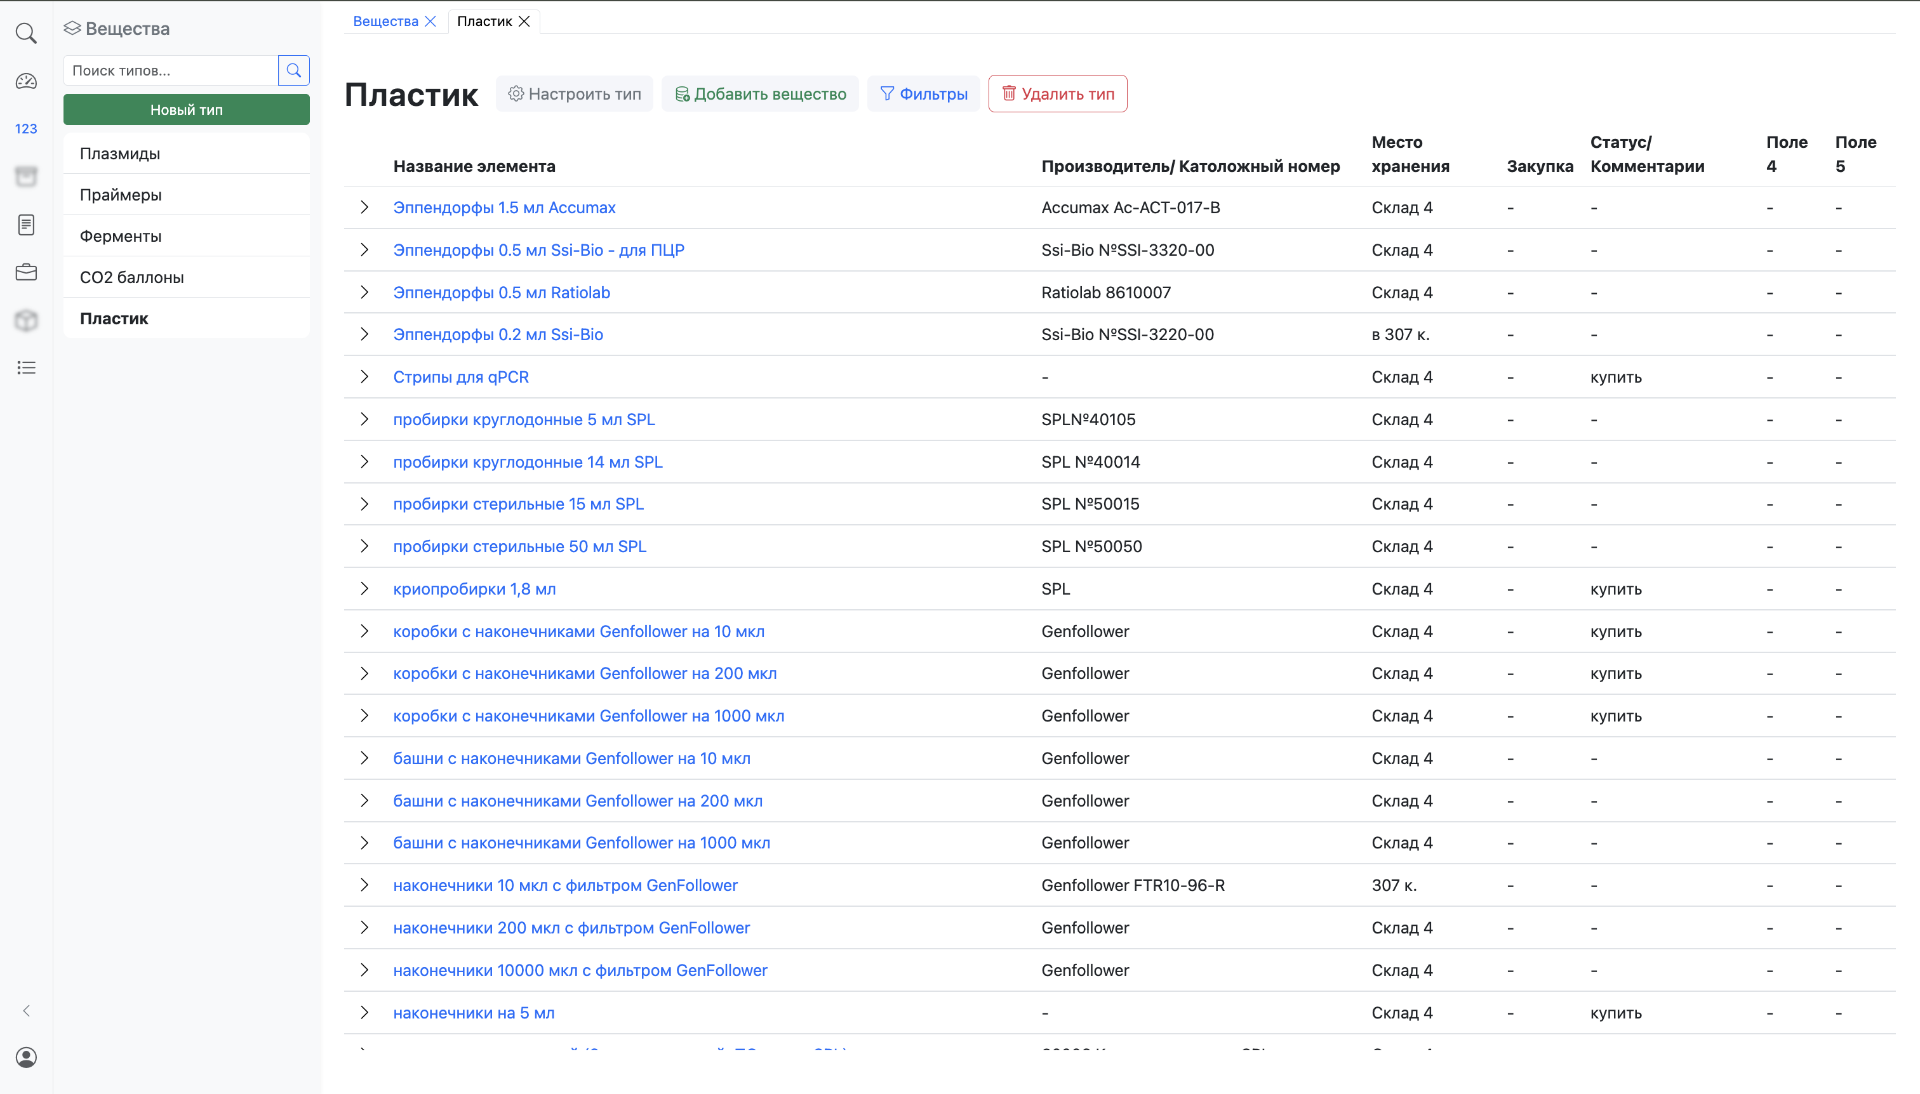This screenshot has height=1094, width=1920.
Task: Open Фильтры panel
Action: point(923,94)
